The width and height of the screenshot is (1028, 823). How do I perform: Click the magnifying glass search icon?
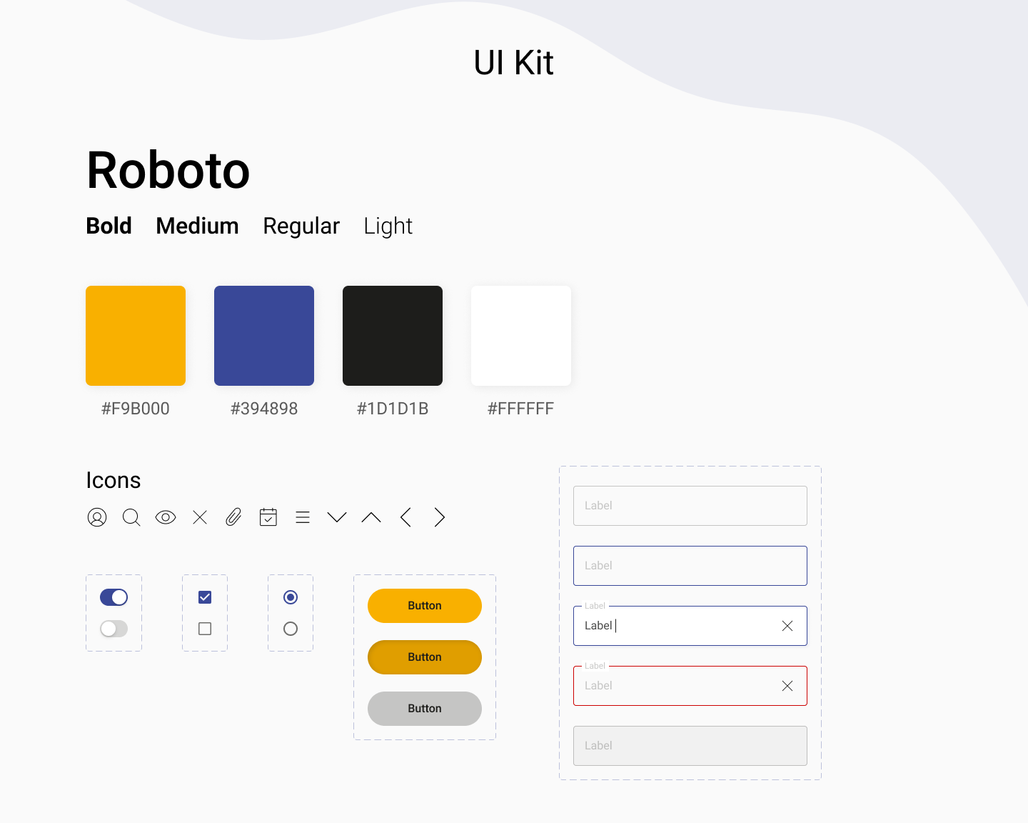point(131,517)
